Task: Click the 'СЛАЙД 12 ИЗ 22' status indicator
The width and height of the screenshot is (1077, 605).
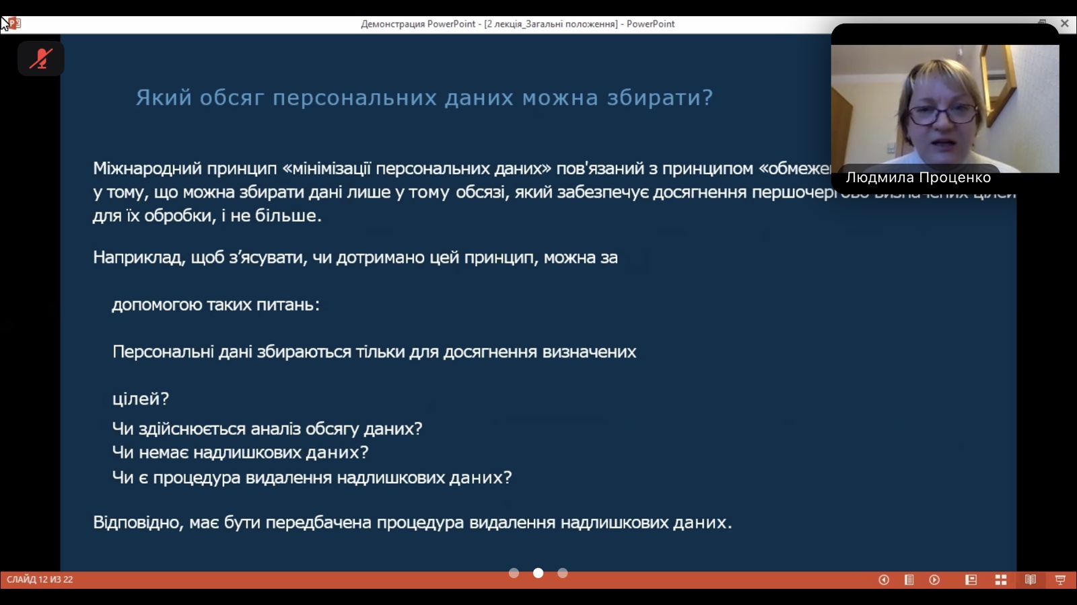Action: pyautogui.click(x=40, y=579)
